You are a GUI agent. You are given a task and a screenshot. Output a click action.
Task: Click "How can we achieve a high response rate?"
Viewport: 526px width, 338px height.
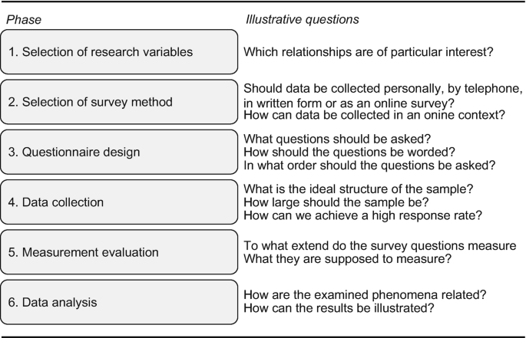pos(363,215)
